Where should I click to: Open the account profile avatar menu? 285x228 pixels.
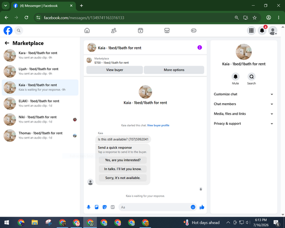272,30
